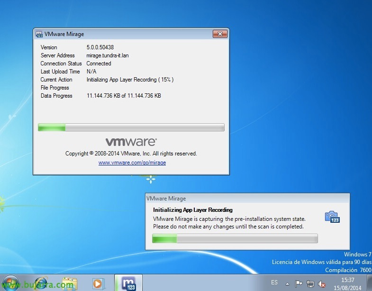Select server address mirage.tundra-it.lan
The image size is (372, 291).
pyautogui.click(x=108, y=55)
